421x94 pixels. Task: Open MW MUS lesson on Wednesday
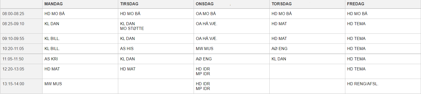[204, 49]
